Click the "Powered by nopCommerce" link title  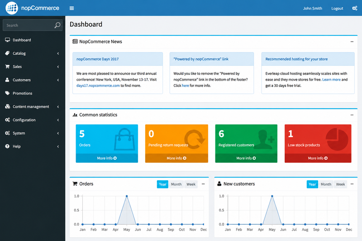[x=201, y=59]
